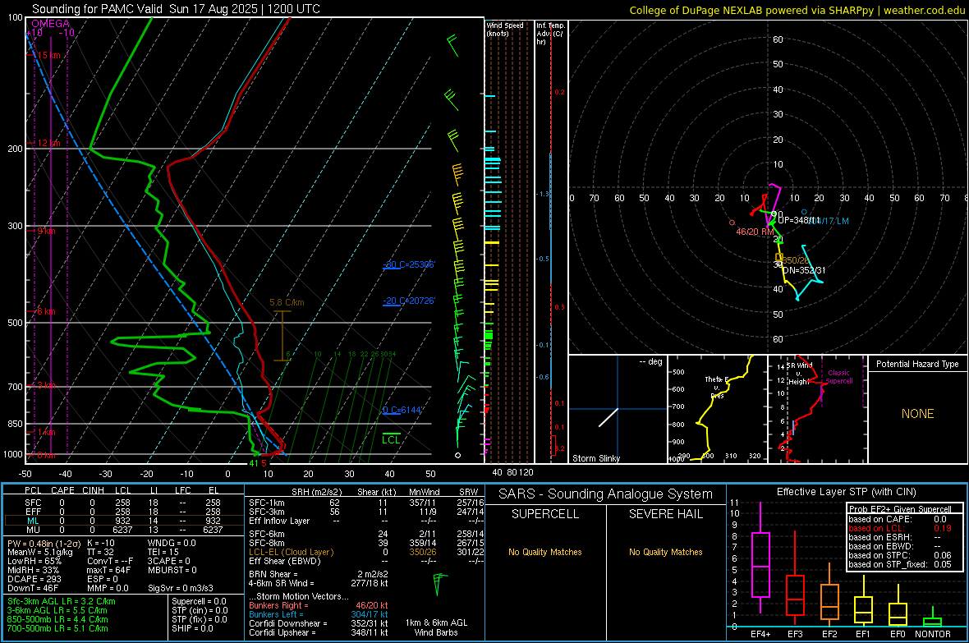Screen dimensions: 969x643
Task: Click the SARS - Sounding Analogue System heading
Action: coord(606,494)
